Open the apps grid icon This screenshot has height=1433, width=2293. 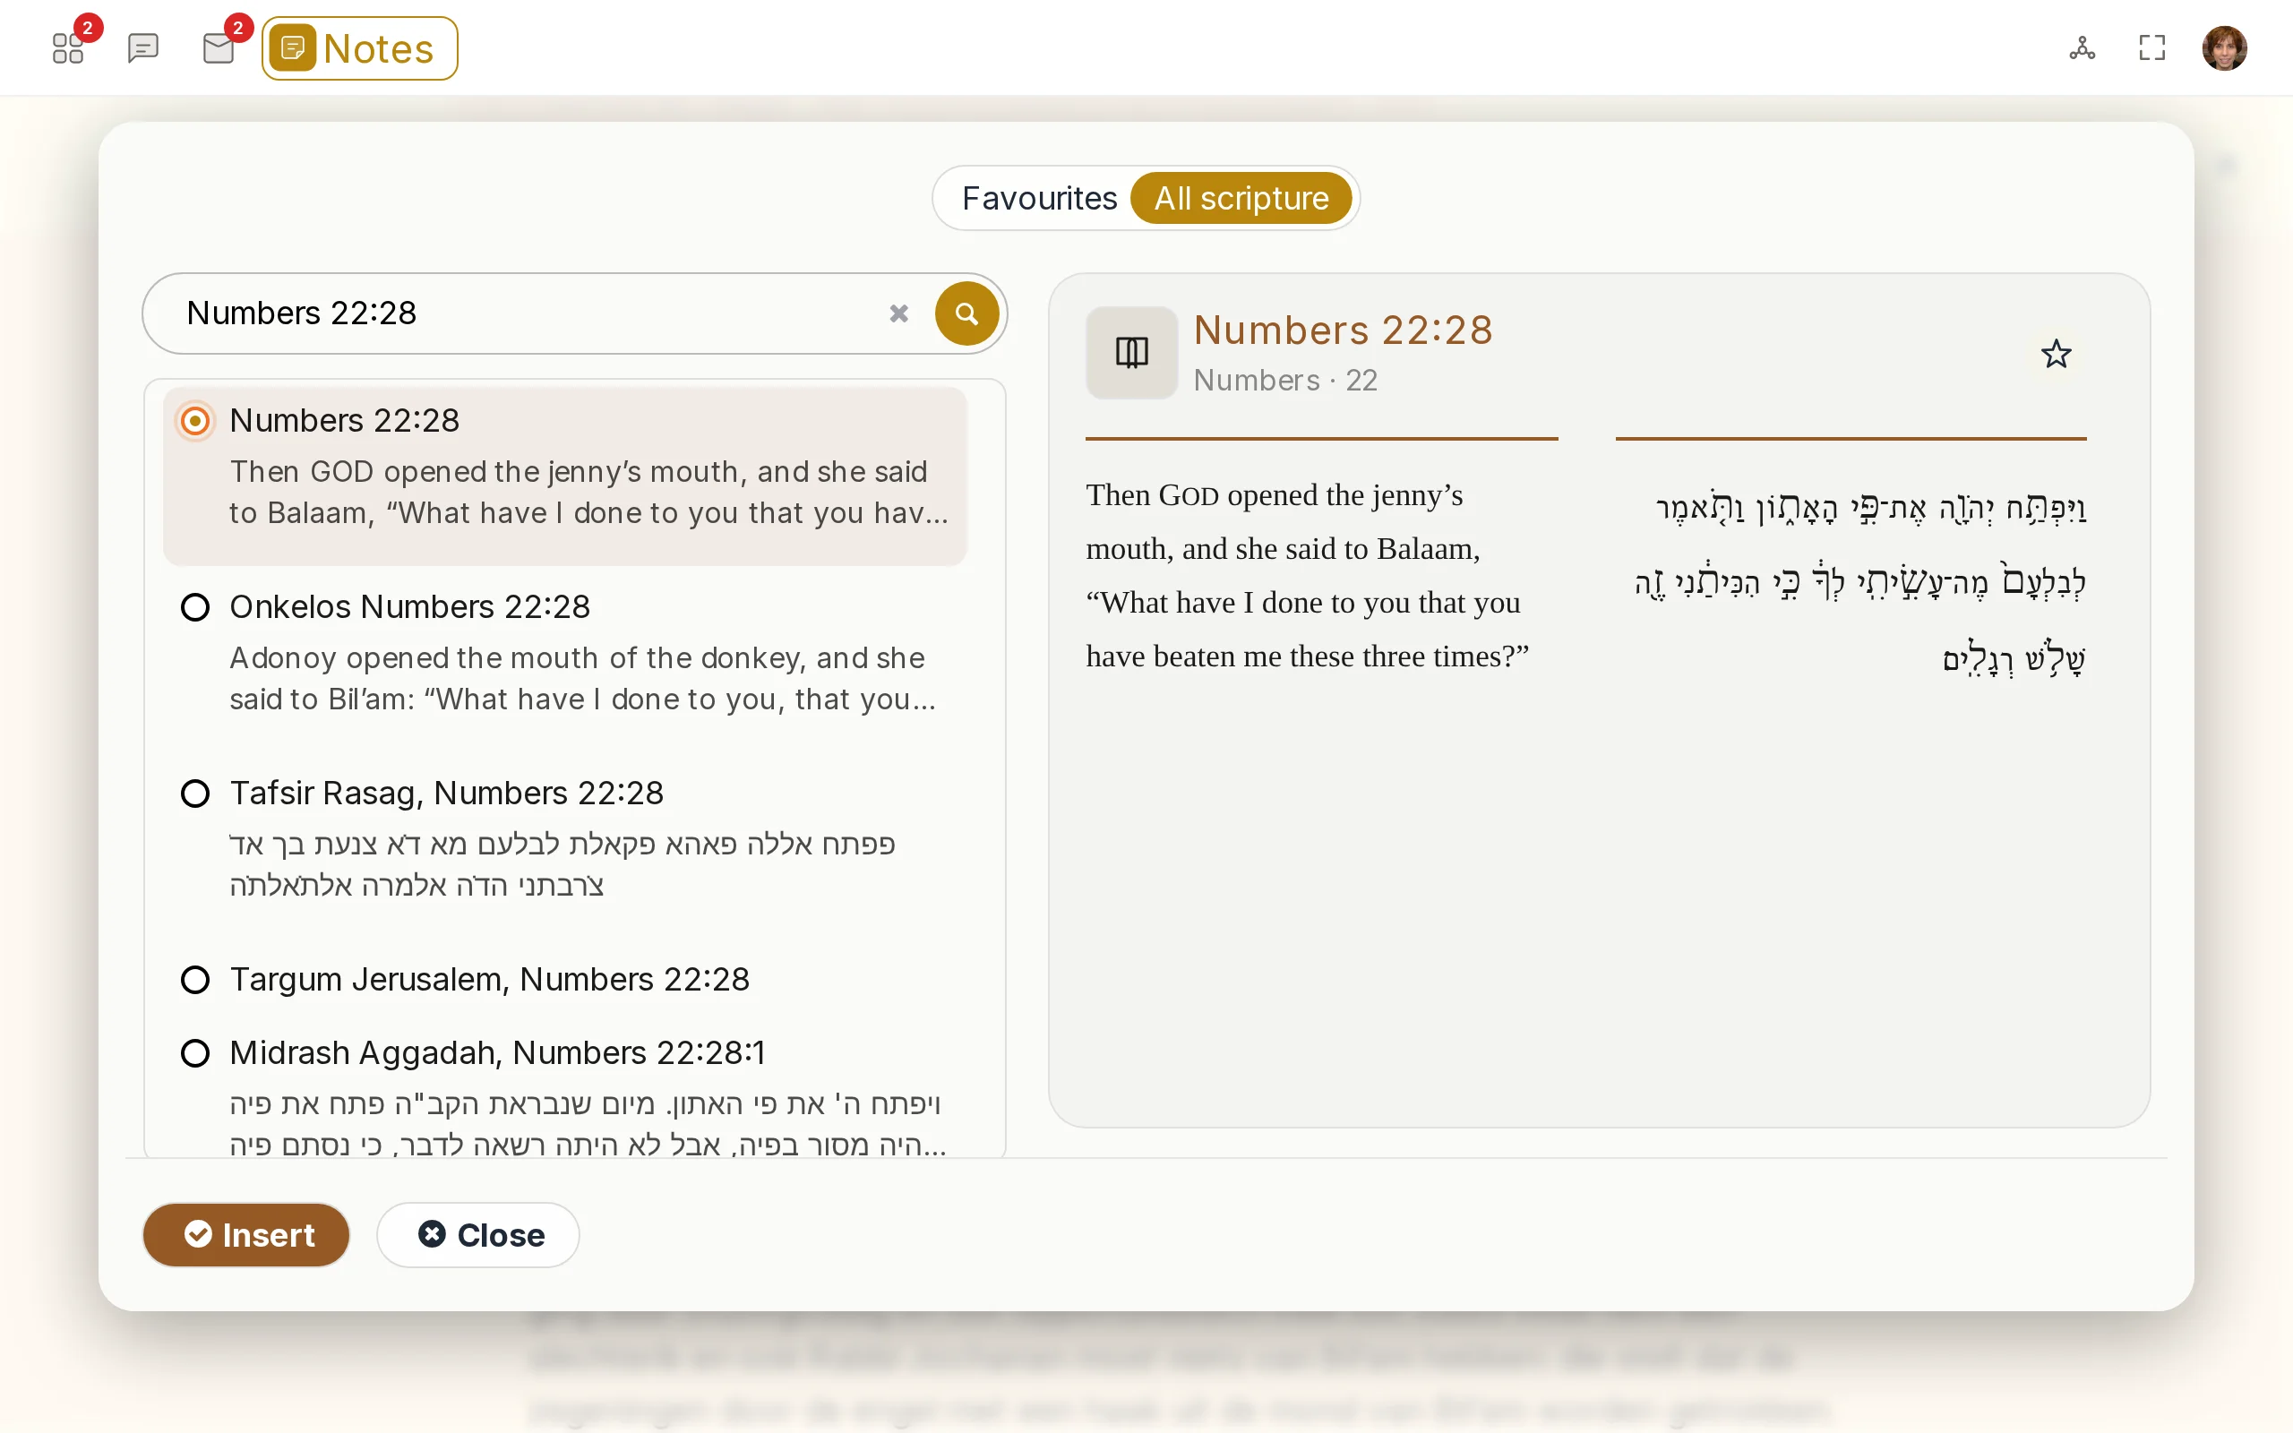(68, 48)
